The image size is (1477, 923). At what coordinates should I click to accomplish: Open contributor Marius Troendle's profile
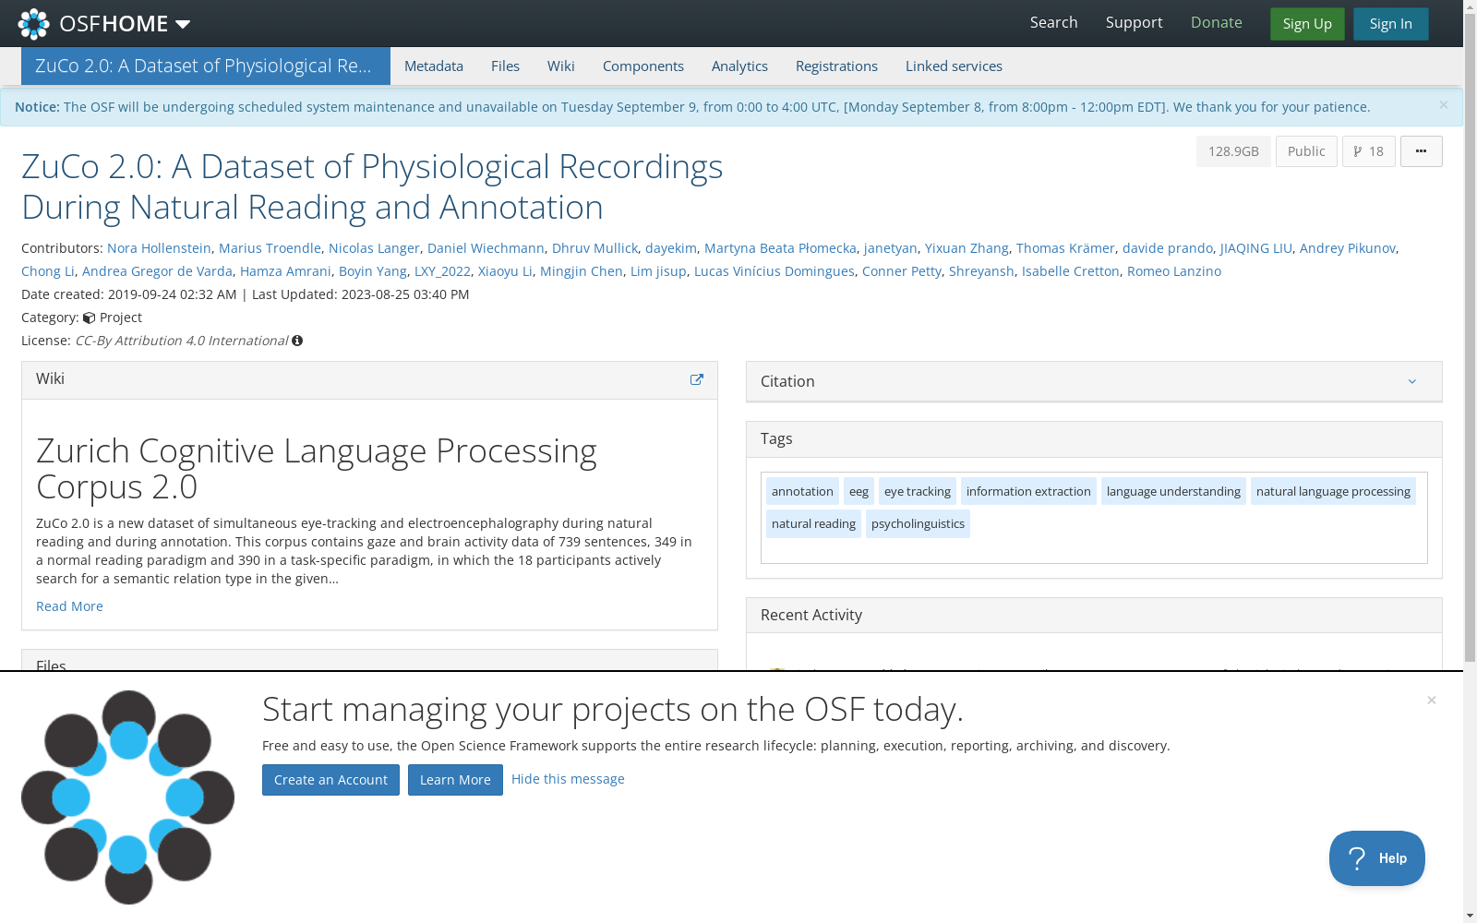[270, 248]
